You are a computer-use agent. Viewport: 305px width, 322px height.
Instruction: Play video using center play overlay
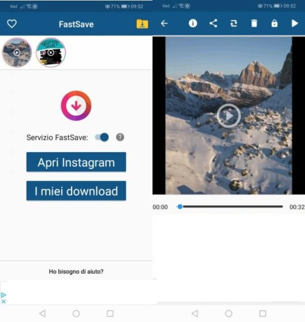coord(228,116)
